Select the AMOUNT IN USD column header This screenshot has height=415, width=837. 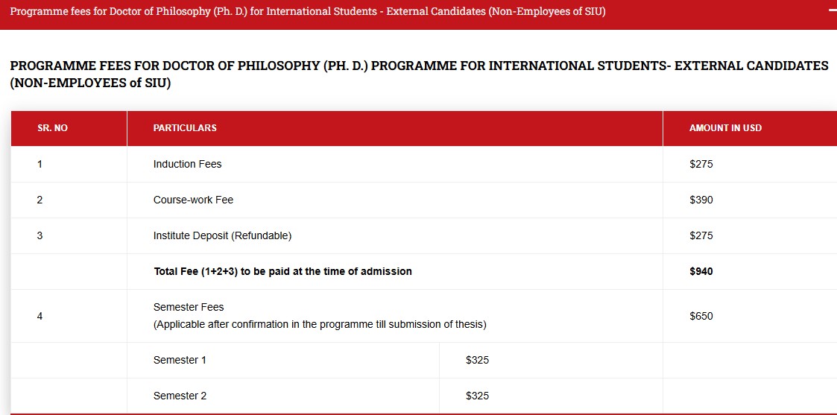(725, 128)
